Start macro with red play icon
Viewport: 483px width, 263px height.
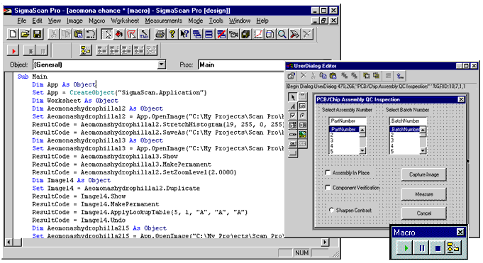[13, 50]
